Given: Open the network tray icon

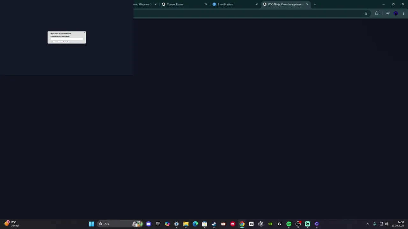Looking at the screenshot, I should point(381,224).
